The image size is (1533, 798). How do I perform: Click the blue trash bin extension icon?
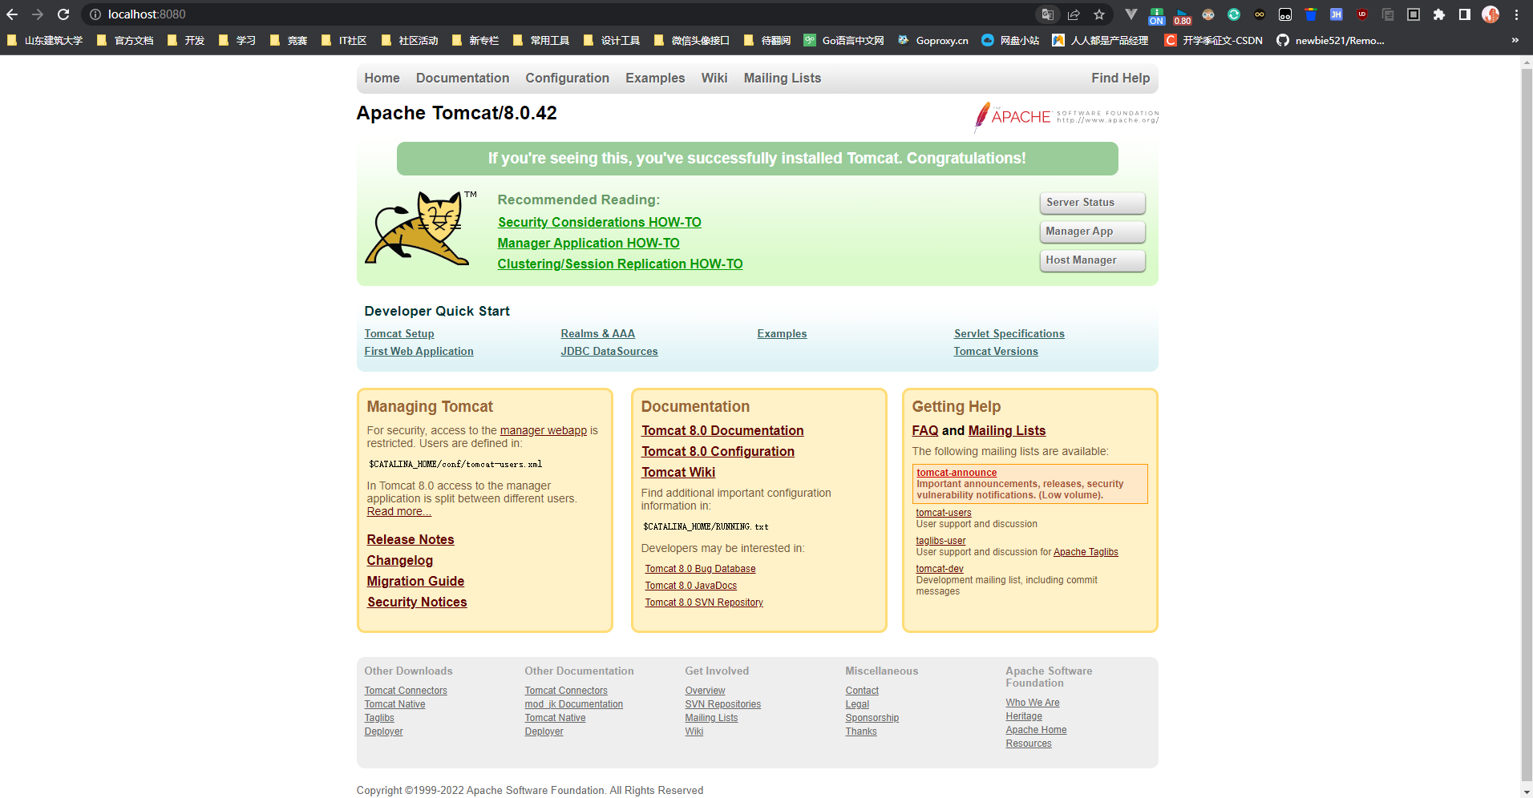[1311, 14]
